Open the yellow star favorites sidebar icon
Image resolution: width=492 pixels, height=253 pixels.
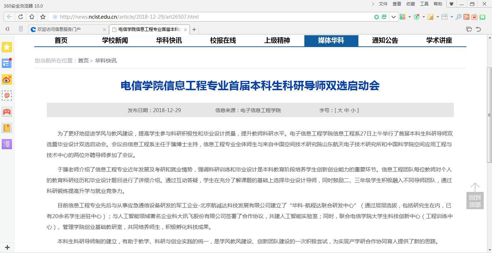(7, 47)
